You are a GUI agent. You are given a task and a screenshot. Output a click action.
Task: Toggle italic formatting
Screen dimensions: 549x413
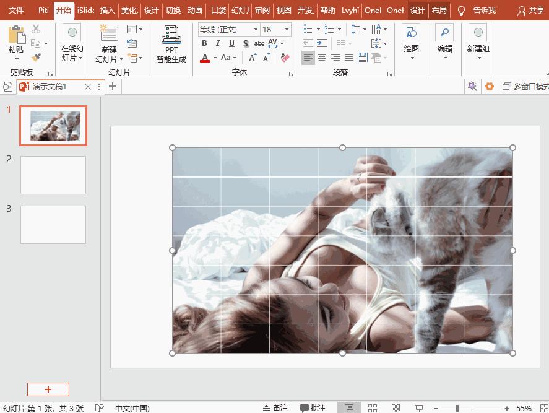[218, 44]
